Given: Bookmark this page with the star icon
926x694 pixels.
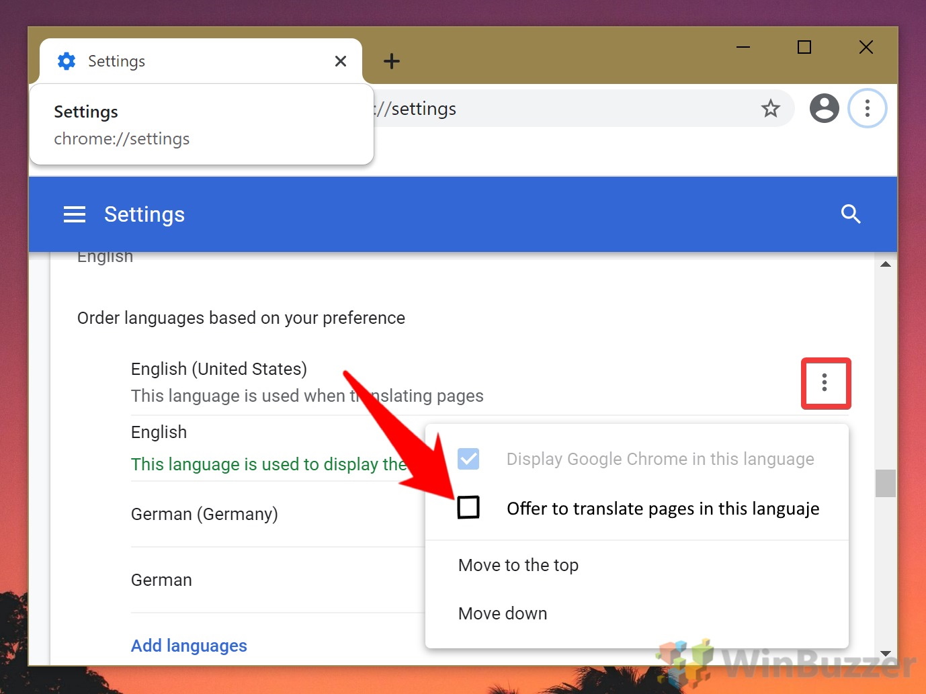Looking at the screenshot, I should pyautogui.click(x=771, y=108).
